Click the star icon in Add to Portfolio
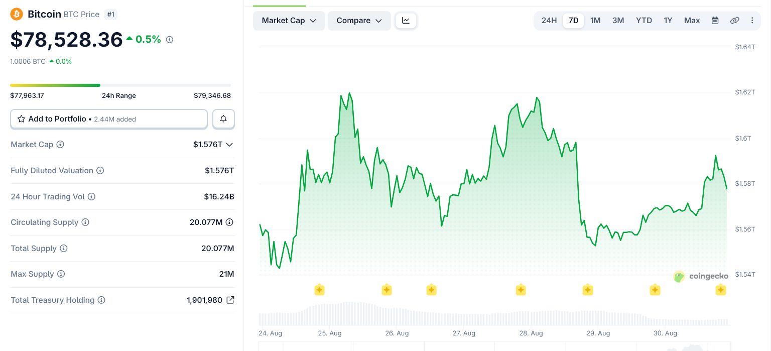This screenshot has height=351, width=771. 22,119
